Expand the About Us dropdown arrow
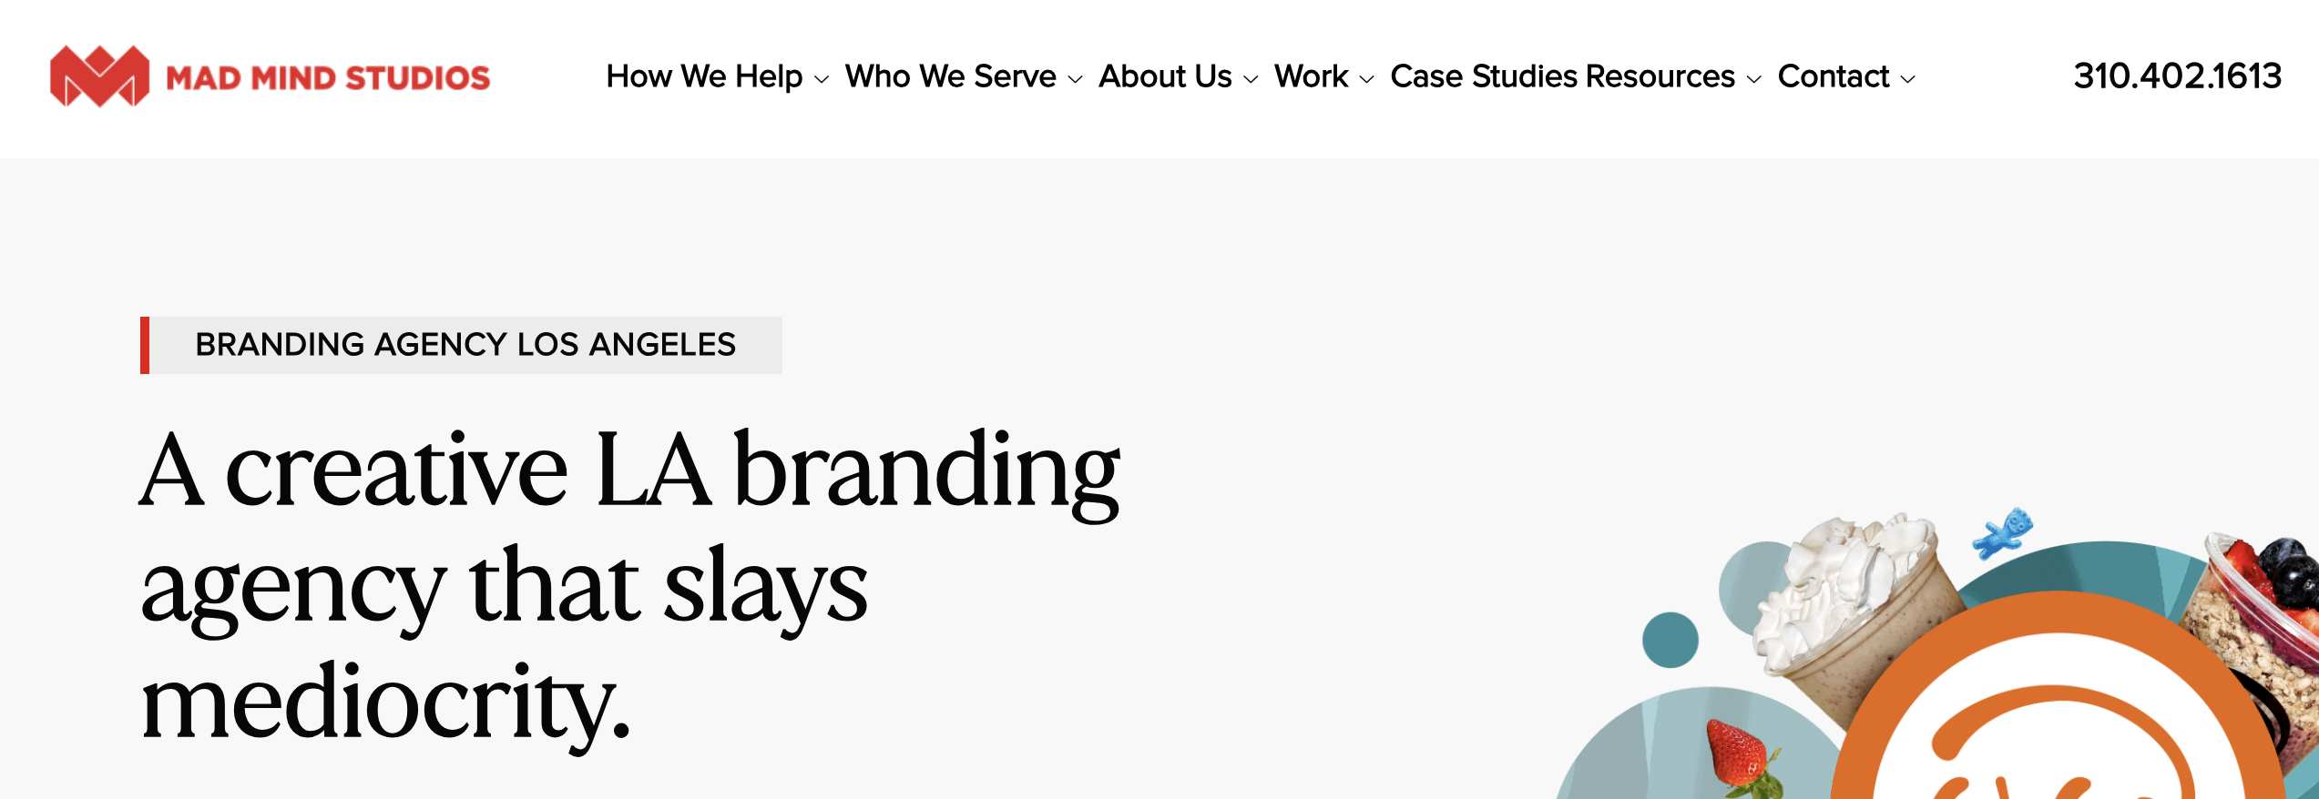This screenshot has width=2319, height=799. (1251, 79)
